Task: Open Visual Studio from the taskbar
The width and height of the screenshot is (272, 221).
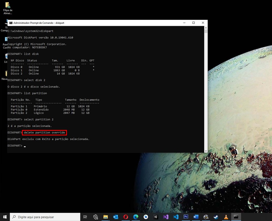Action: pos(166,217)
